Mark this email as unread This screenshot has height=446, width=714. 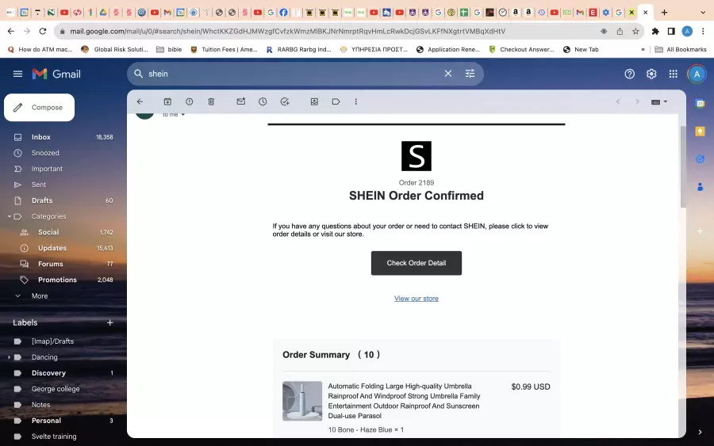click(241, 102)
